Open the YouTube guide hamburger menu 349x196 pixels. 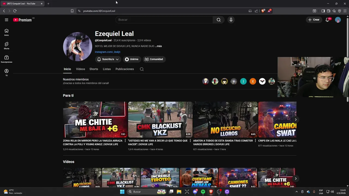tap(7, 20)
